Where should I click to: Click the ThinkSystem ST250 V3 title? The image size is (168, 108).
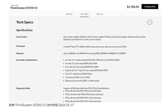coord(24,8)
